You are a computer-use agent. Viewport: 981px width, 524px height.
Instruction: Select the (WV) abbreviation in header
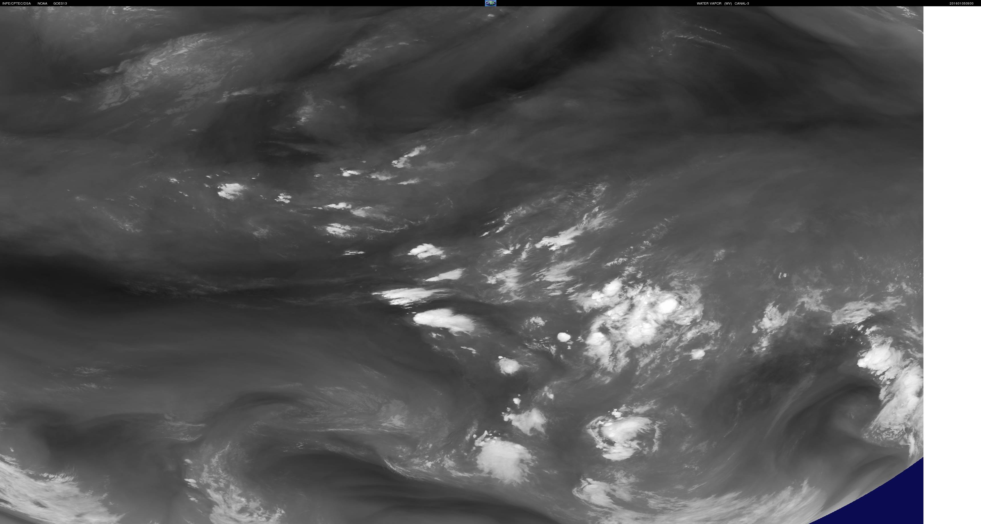click(x=728, y=3)
